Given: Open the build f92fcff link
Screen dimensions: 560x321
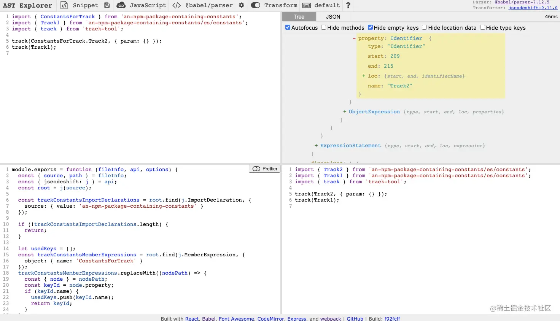Looking at the screenshot, I should 392,319.
